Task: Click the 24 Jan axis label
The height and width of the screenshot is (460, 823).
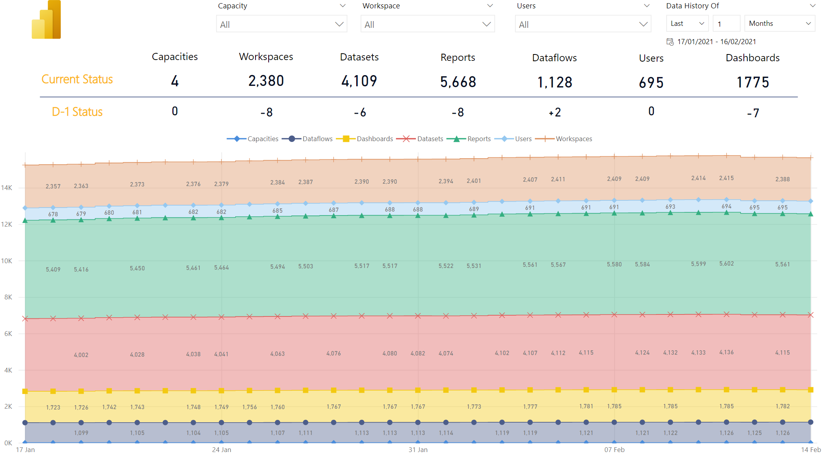Action: tap(221, 450)
